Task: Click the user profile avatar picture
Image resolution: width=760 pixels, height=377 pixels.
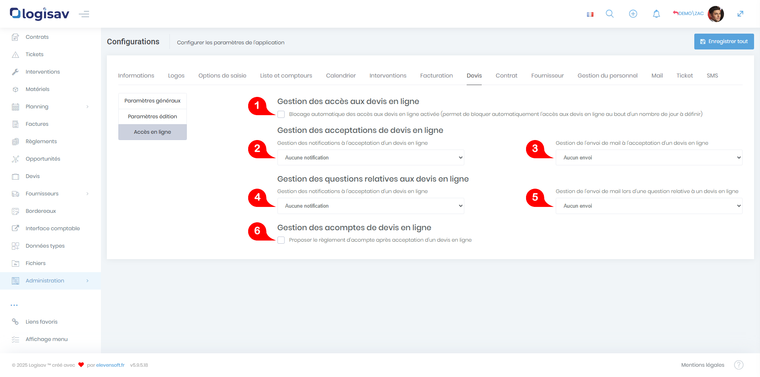Action: coord(716,14)
